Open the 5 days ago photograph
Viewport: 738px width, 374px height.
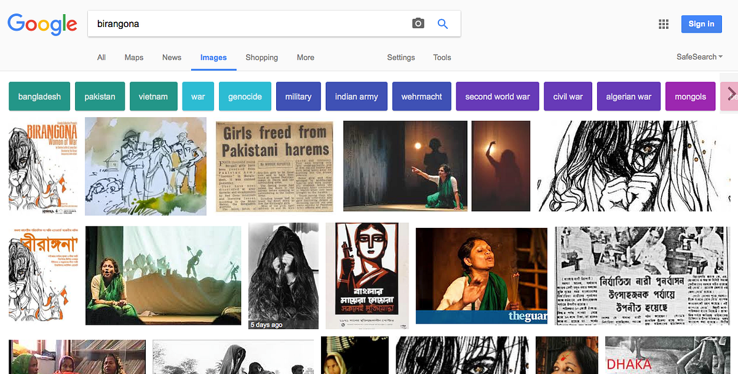pyautogui.click(x=284, y=276)
